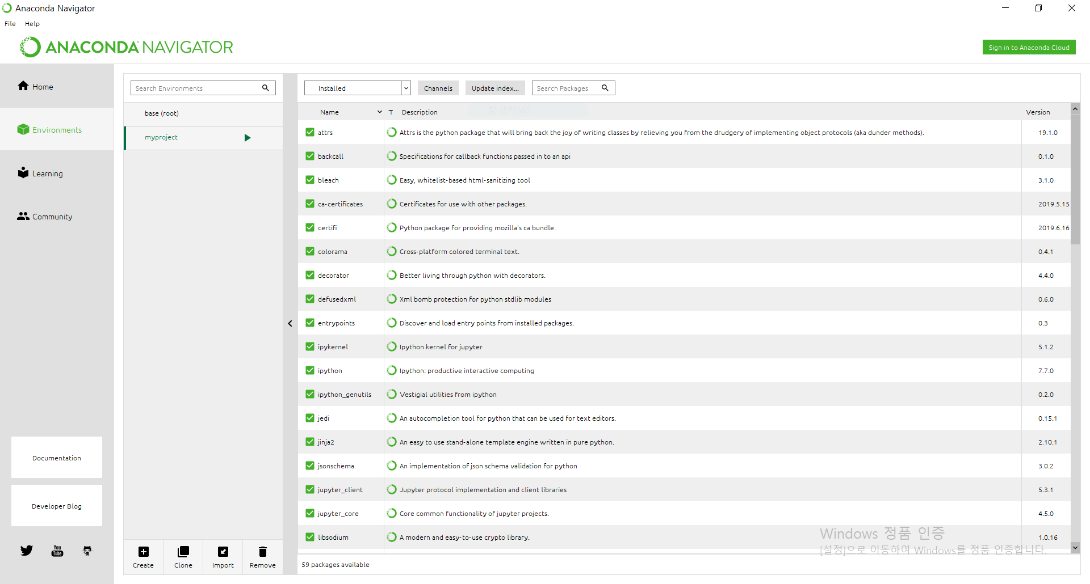Viewport: 1090px width, 584px height.
Task: Open the Documentation link
Action: 57,458
